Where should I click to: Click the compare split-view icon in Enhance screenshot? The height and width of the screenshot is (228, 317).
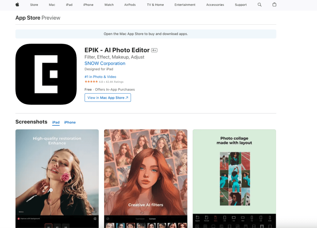click(x=95, y=218)
